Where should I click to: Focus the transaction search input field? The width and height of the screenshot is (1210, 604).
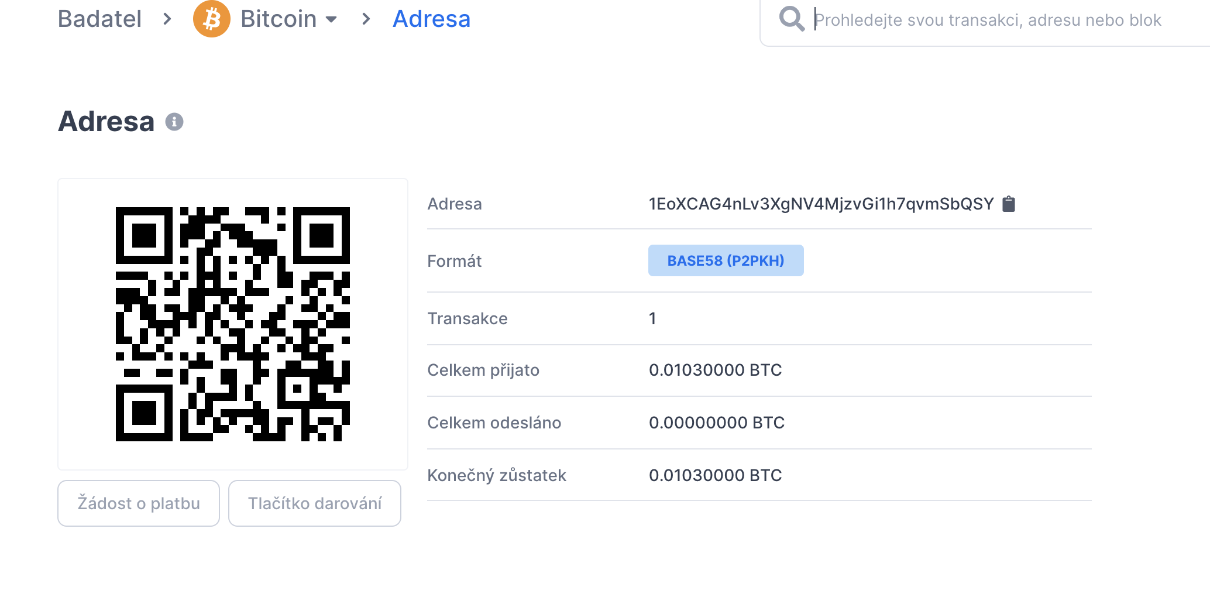(x=988, y=20)
